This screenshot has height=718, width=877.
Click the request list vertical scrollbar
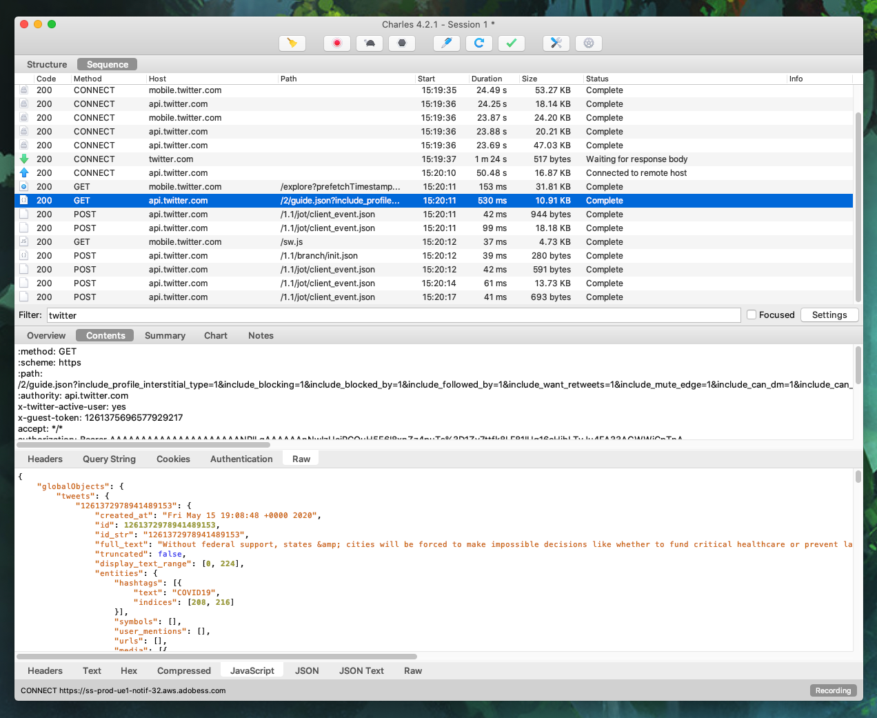point(858,207)
